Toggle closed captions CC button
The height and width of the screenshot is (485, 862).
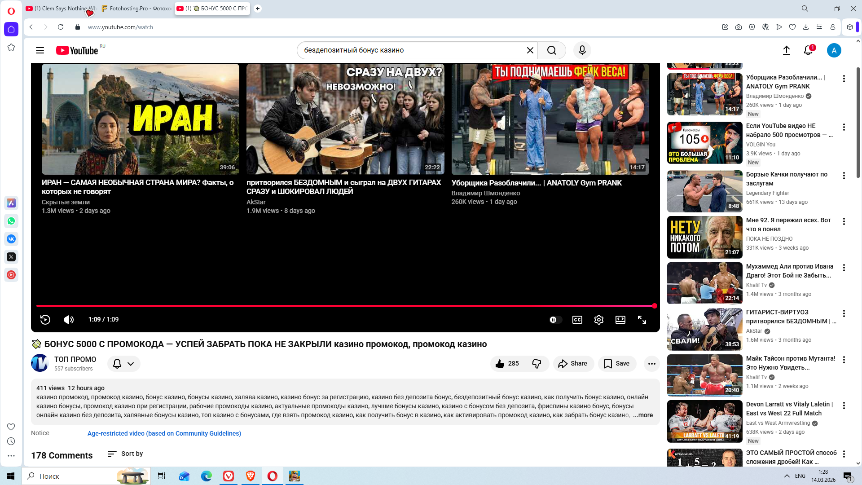pyautogui.click(x=577, y=319)
